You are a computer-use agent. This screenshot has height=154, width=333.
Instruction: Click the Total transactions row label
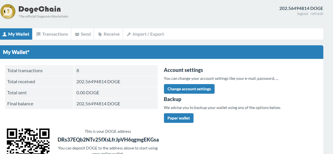tap(39, 70)
